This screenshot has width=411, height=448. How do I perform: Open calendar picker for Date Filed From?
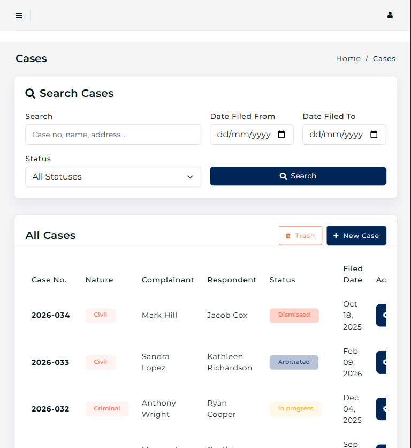point(281,135)
